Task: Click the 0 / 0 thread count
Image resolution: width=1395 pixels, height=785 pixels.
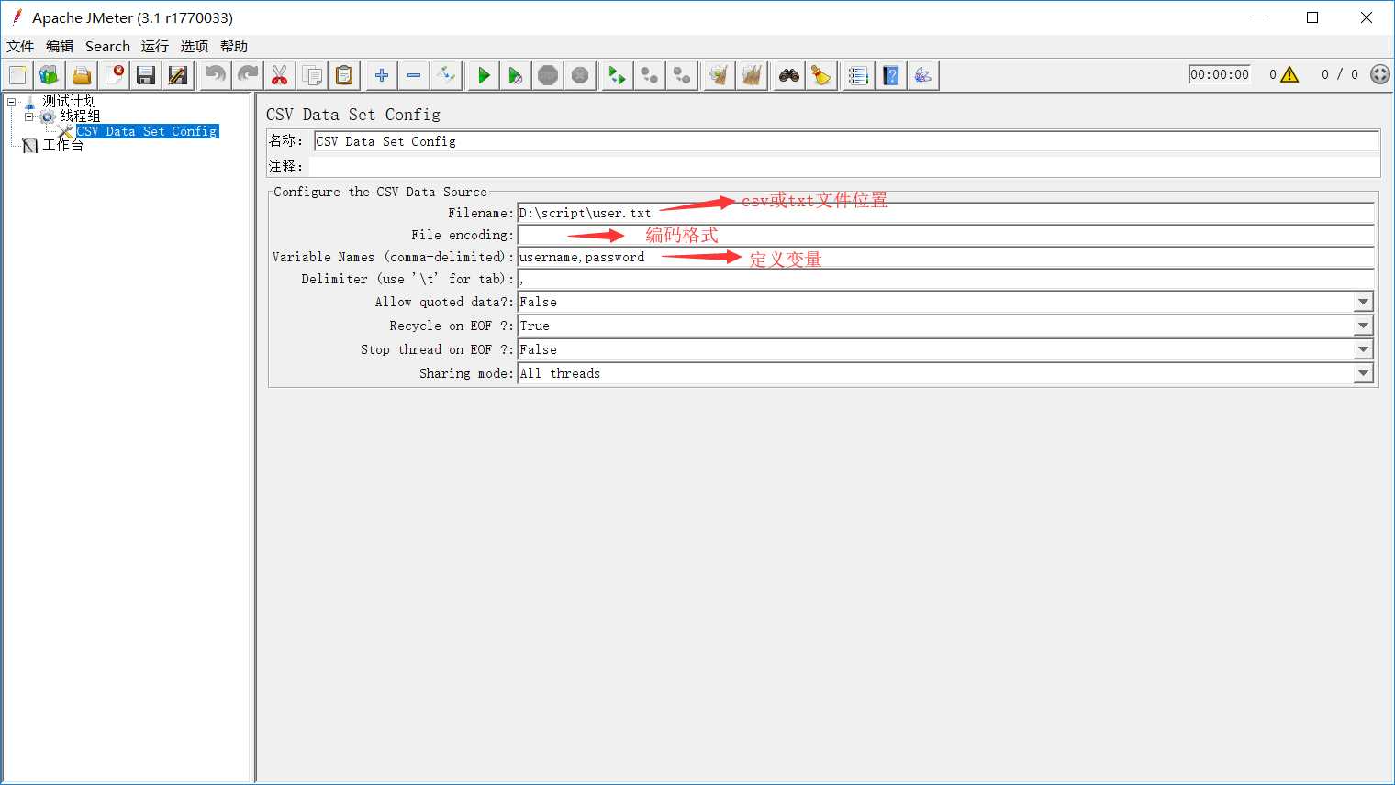Action: (1340, 74)
